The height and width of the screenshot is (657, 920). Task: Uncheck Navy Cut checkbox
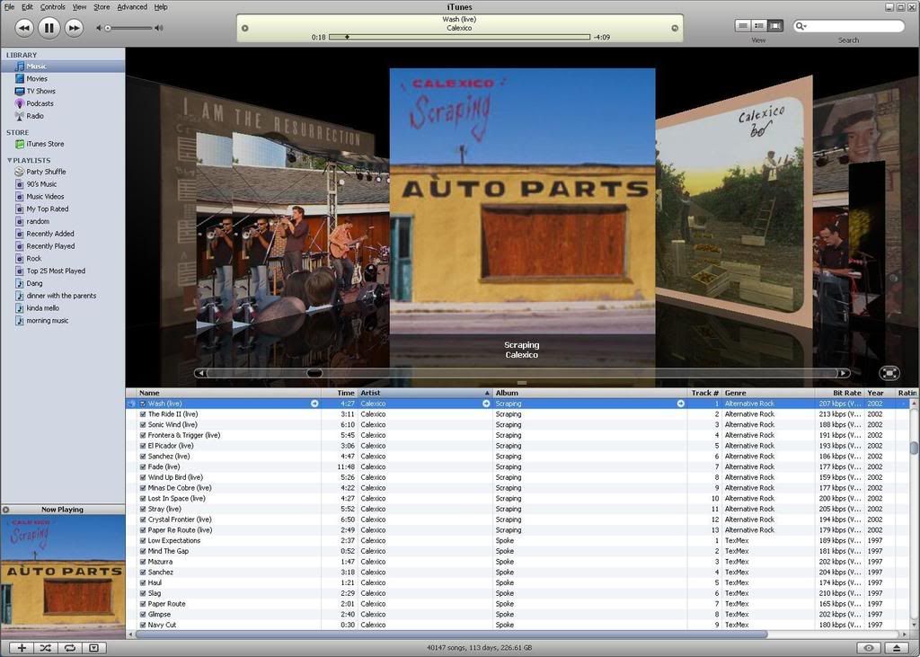pyautogui.click(x=143, y=625)
